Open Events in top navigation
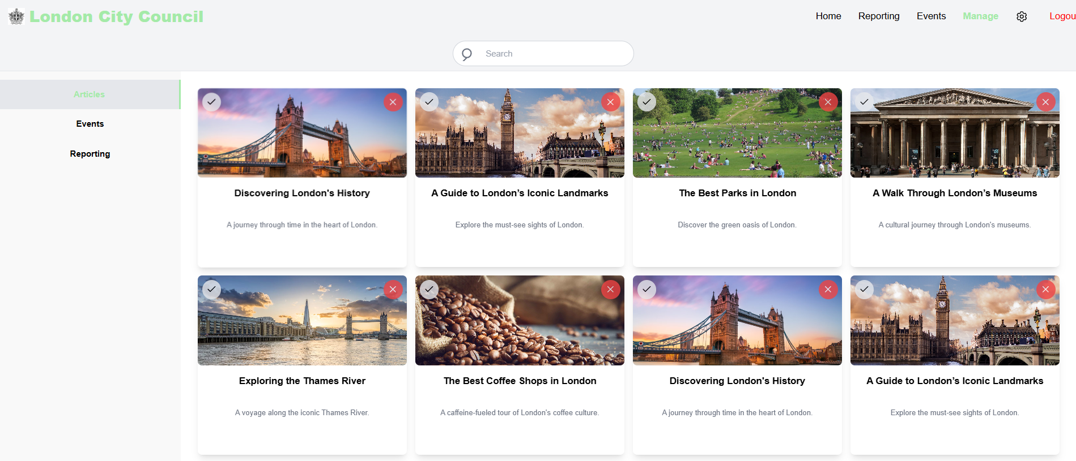This screenshot has width=1076, height=461. click(x=932, y=16)
